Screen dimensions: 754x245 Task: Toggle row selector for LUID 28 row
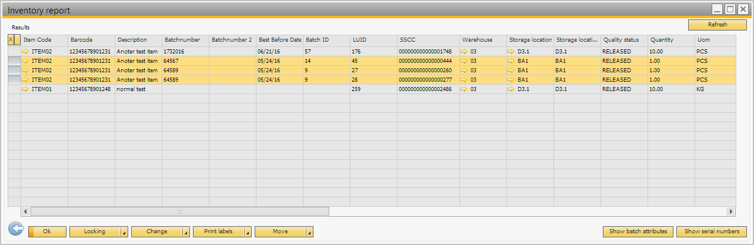point(14,80)
